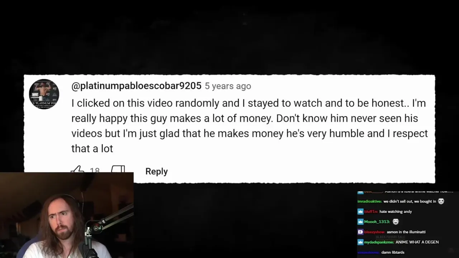
Task: Click the '5 years ago' timestamp
Action: pos(228,86)
